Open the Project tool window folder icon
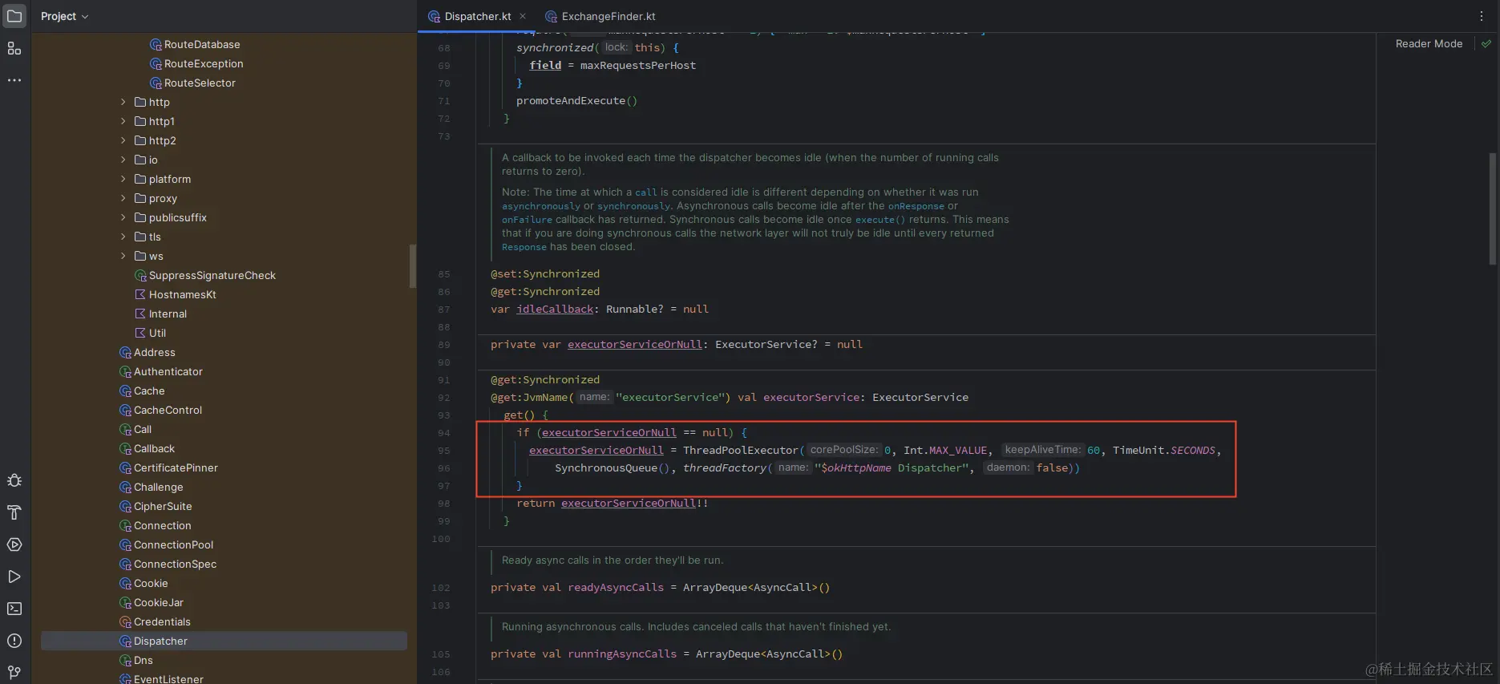Viewport: 1500px width, 684px height. [x=14, y=16]
